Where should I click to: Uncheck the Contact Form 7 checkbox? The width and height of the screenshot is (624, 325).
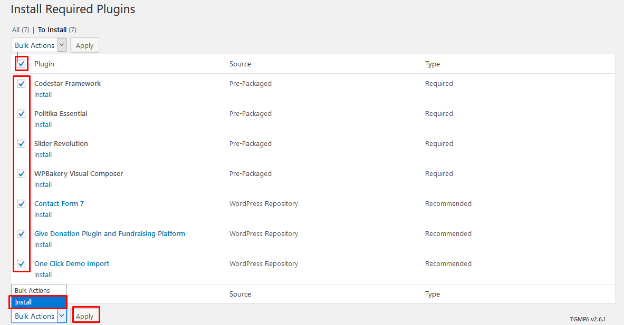[22, 204]
